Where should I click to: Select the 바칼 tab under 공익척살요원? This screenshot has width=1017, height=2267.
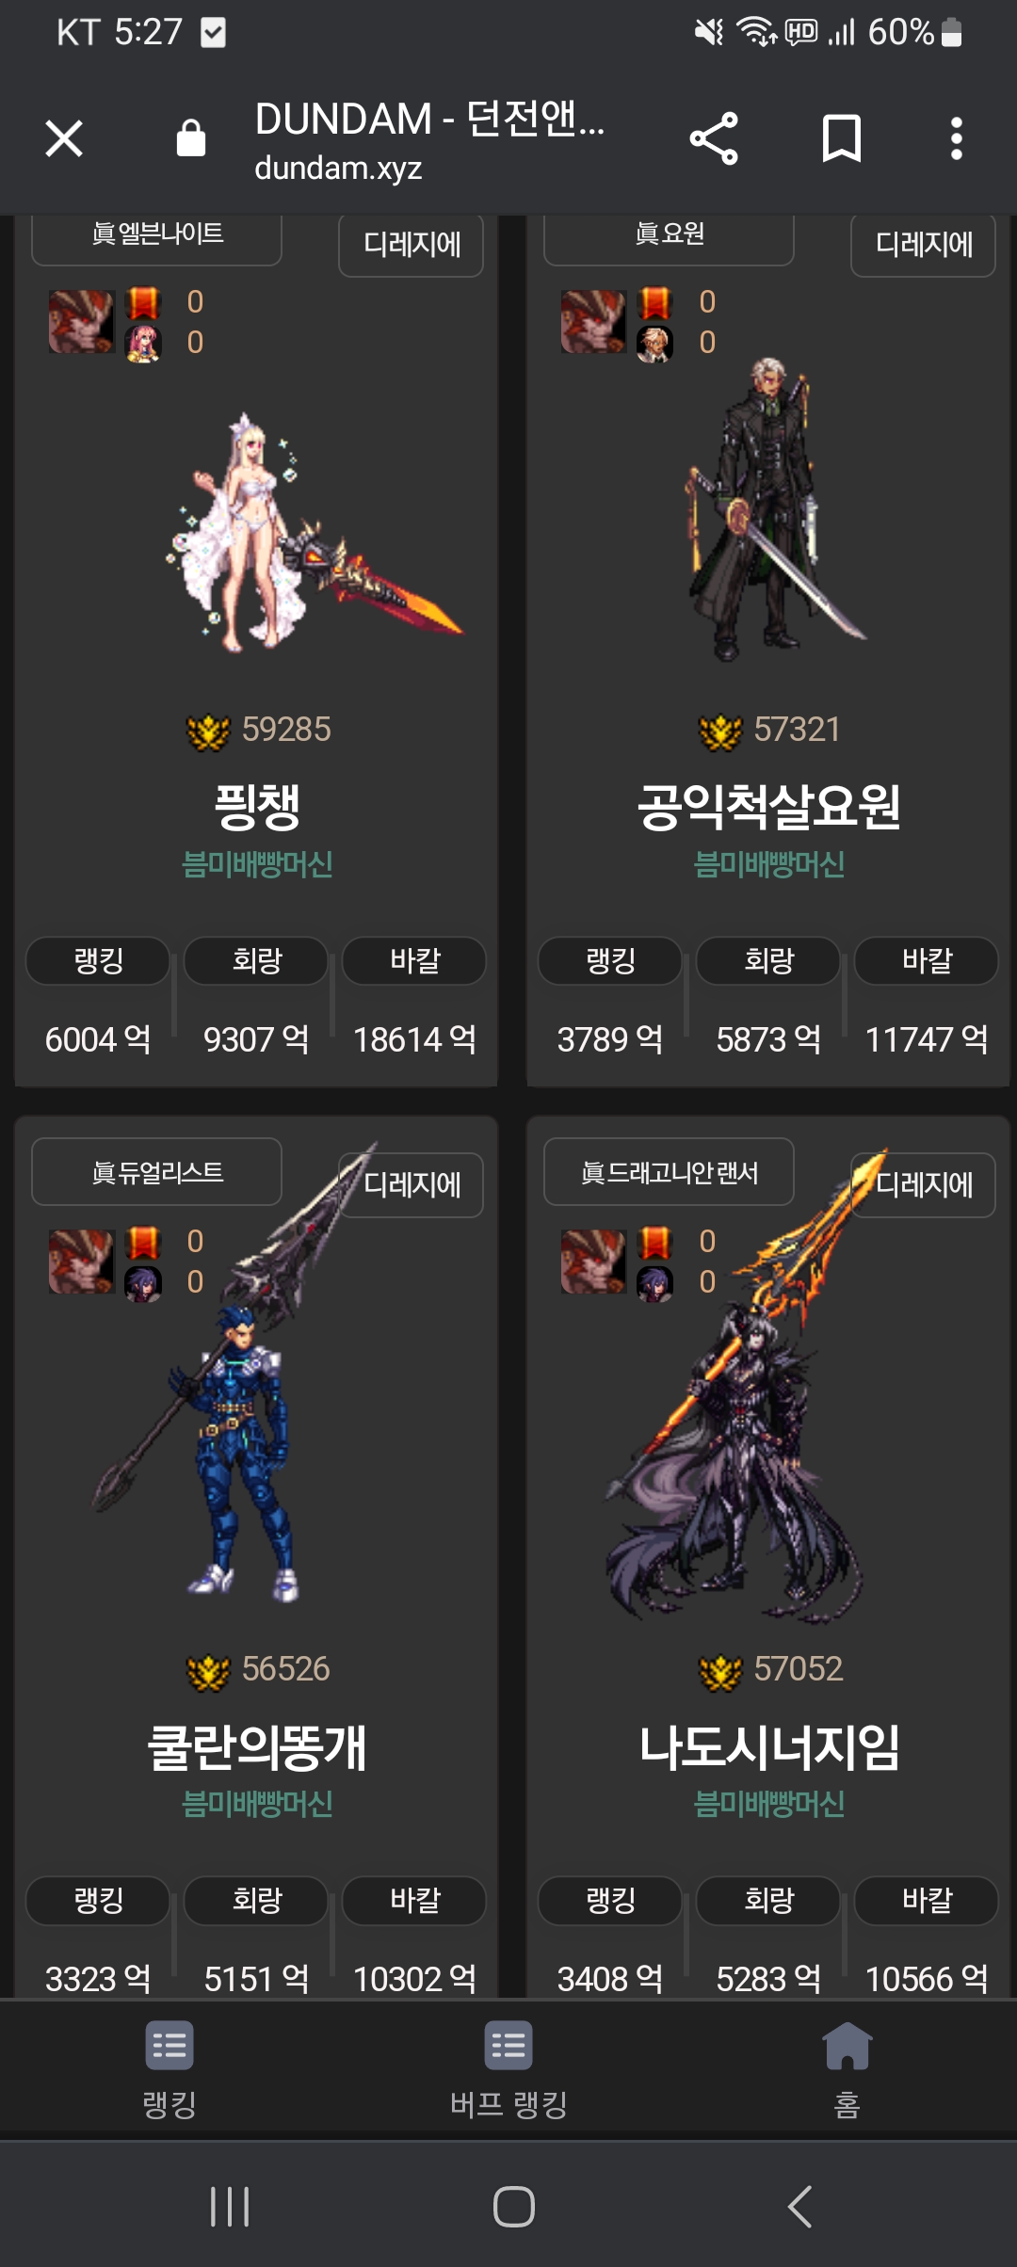tap(927, 961)
